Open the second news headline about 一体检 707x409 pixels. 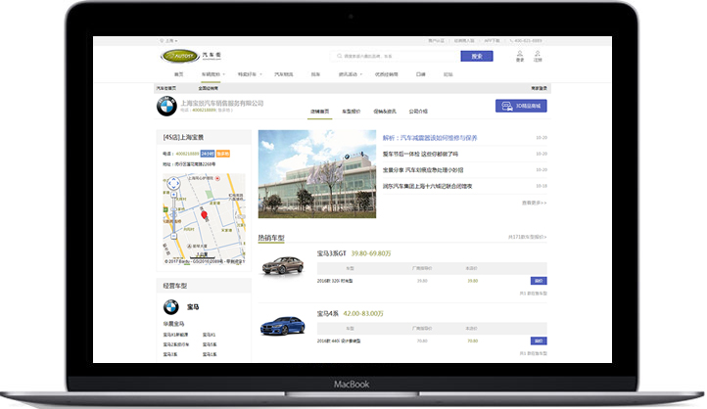pos(420,154)
